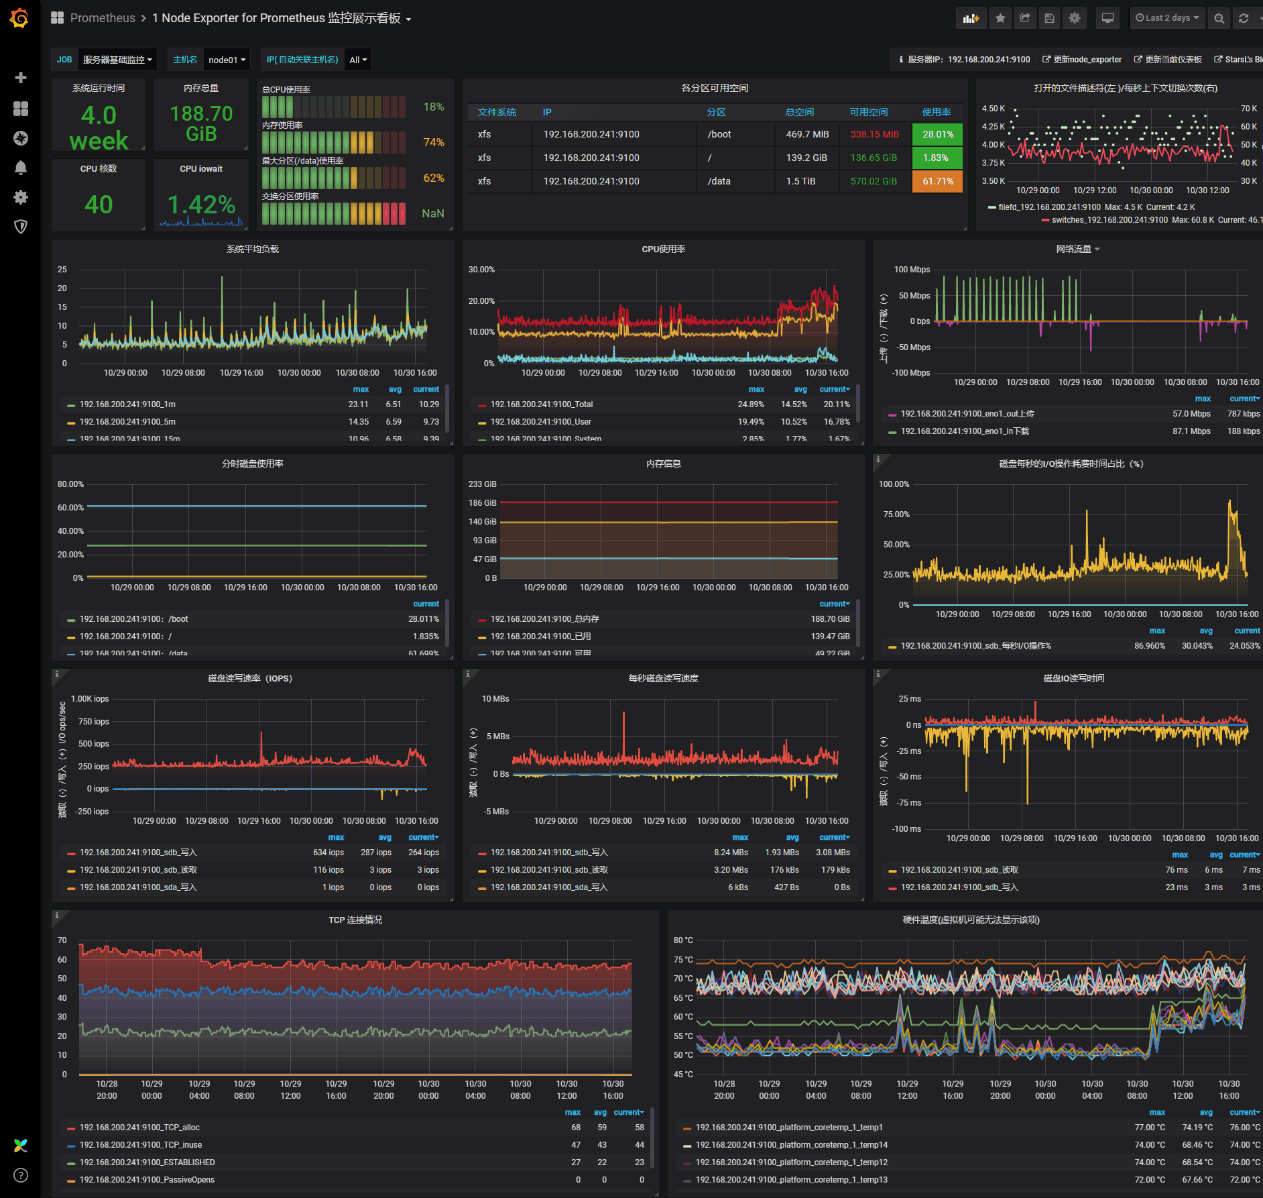Open the share dashboard icon
Screen dimensions: 1263x1198
[1025, 18]
